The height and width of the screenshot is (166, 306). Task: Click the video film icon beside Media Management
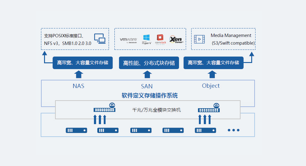[200, 39]
